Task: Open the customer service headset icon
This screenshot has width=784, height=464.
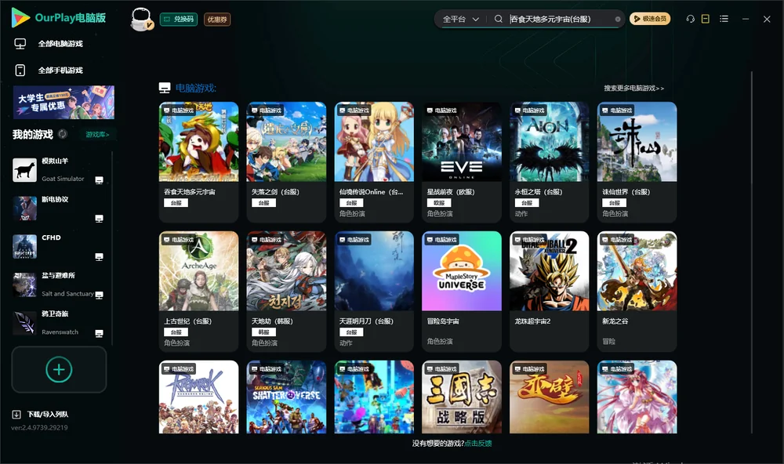Action: 691,19
